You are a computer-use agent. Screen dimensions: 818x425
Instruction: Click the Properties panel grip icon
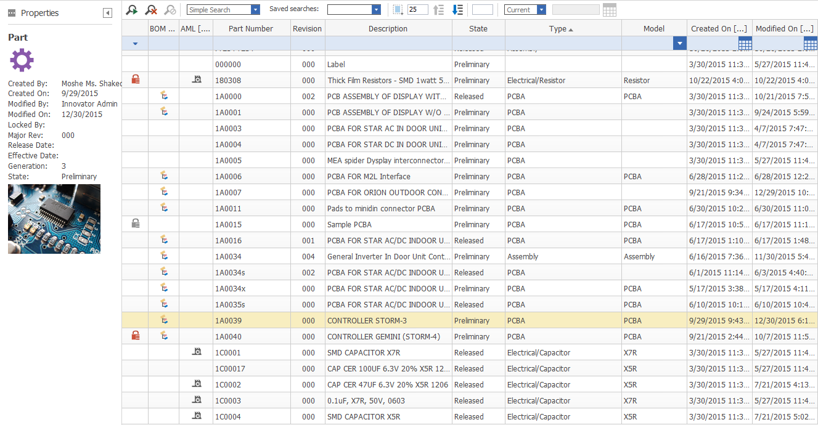coord(12,13)
